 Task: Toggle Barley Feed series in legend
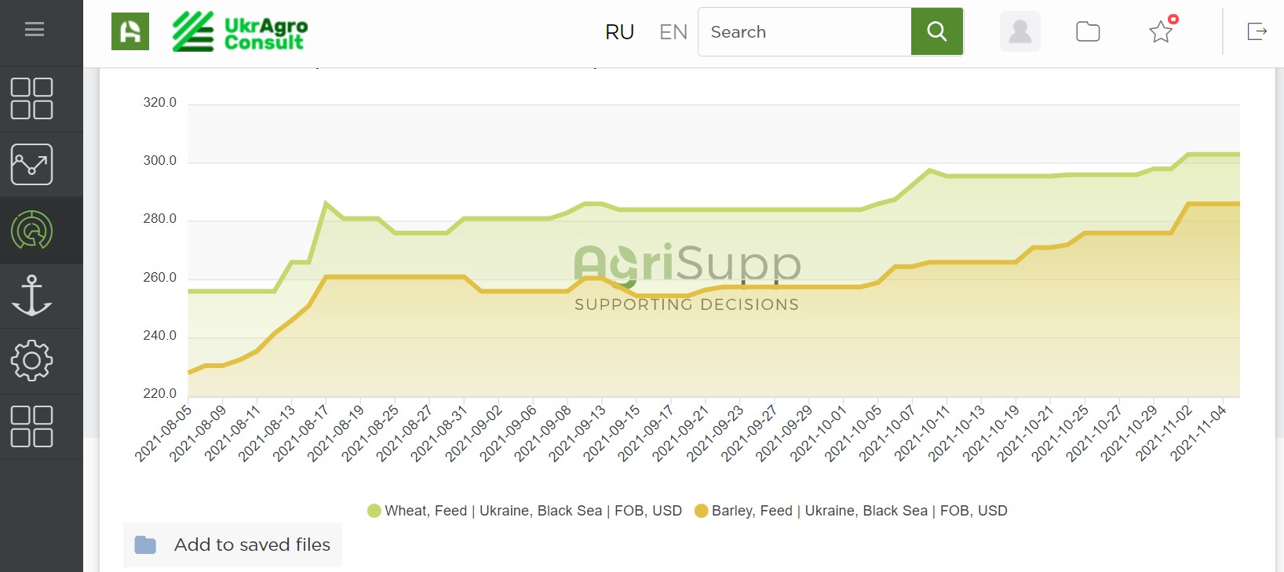(x=851, y=511)
